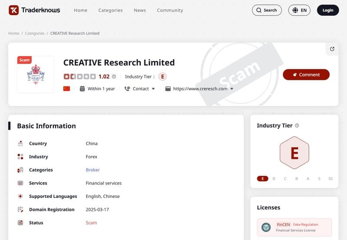Go to the News section
Screen dimensions: 347x240
(140, 10)
